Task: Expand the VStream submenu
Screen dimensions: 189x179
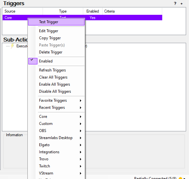Action: [x=56, y=173]
